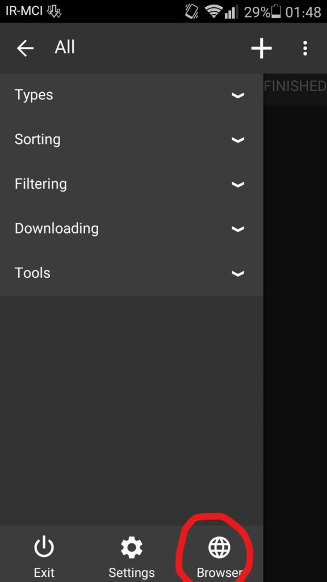Tap the back arrow icon
Image resolution: width=327 pixels, height=582 pixels.
click(25, 48)
